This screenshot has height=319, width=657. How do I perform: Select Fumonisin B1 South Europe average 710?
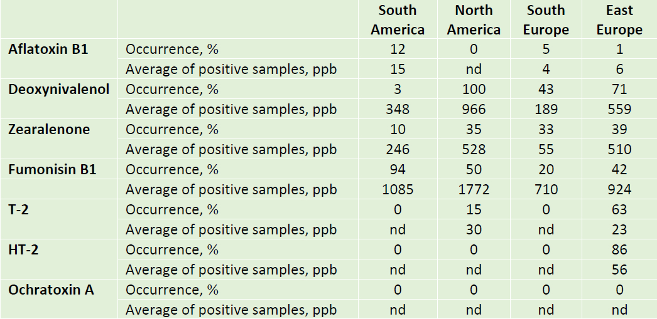coord(546,189)
